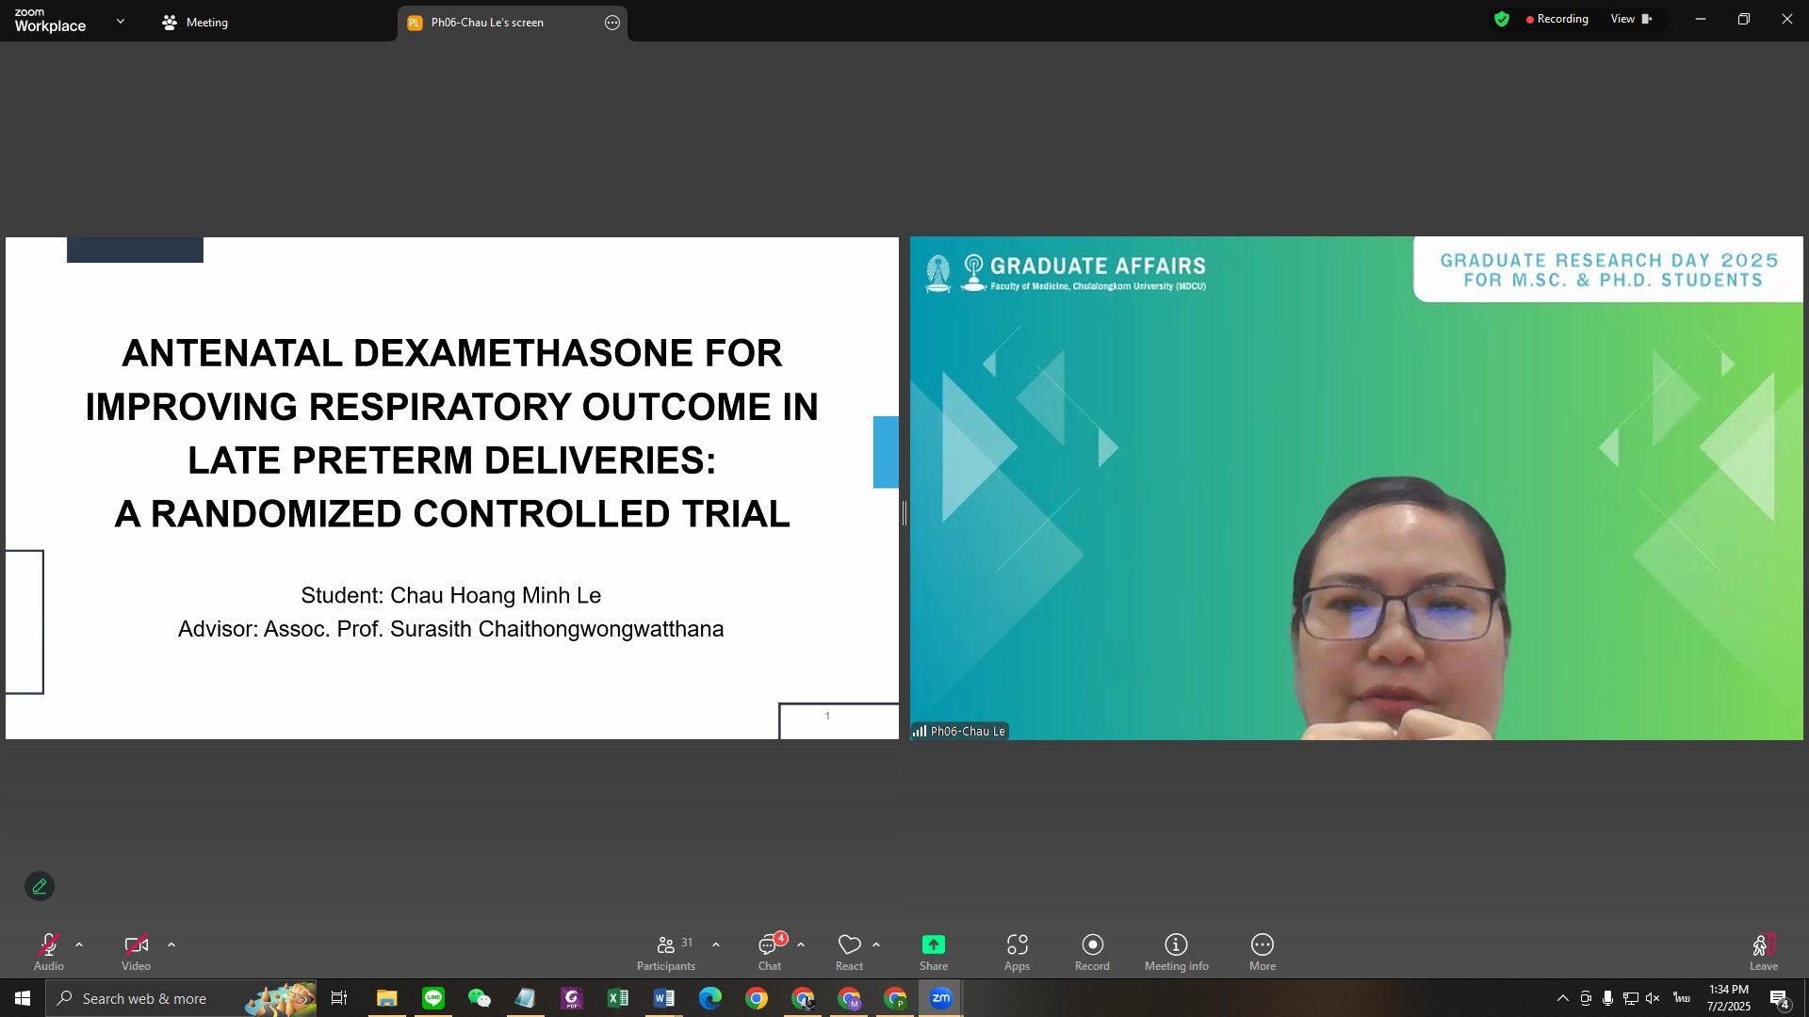This screenshot has width=1809, height=1017.
Task: Toggle the Record button
Action: coord(1092,951)
